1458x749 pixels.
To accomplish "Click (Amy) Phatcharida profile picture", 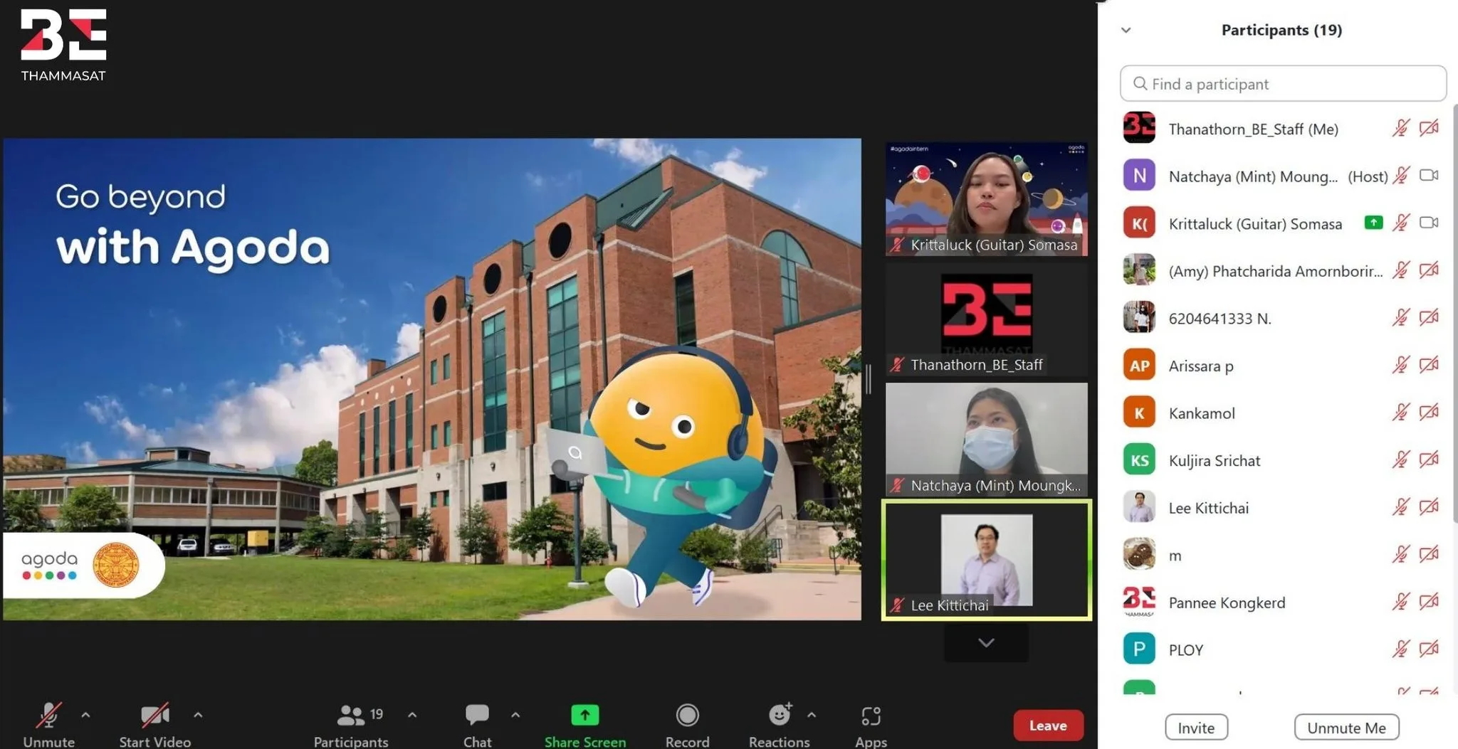I will [1139, 270].
